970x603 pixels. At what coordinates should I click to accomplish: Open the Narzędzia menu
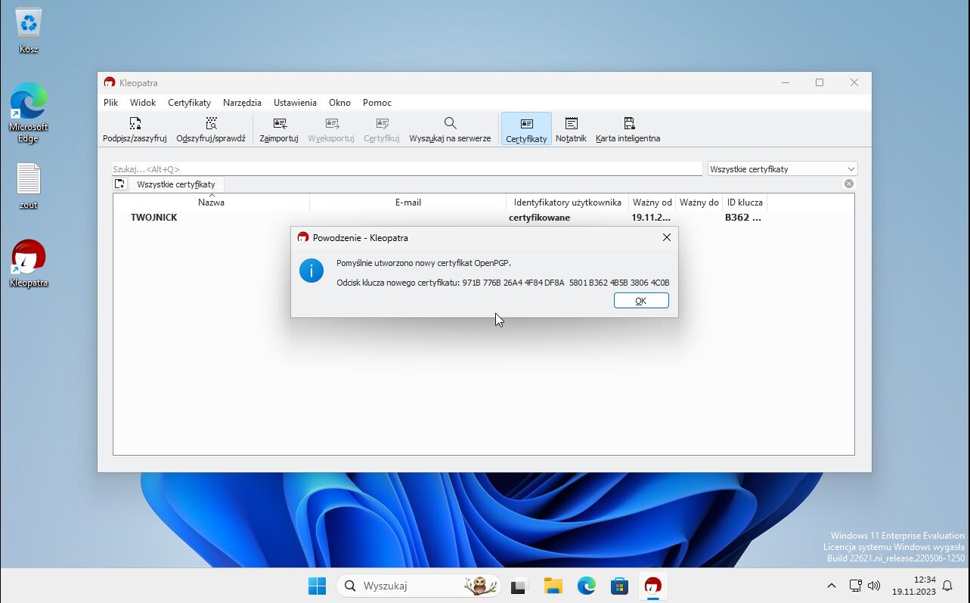click(x=242, y=103)
